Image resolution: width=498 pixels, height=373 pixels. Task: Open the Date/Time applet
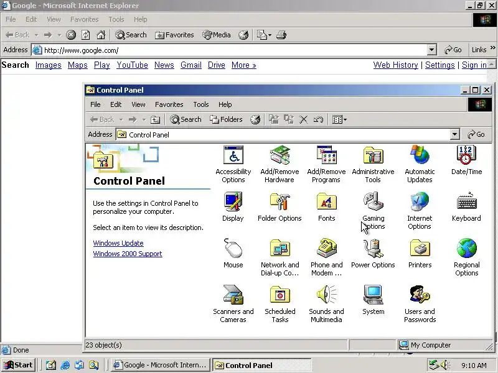[466, 160]
